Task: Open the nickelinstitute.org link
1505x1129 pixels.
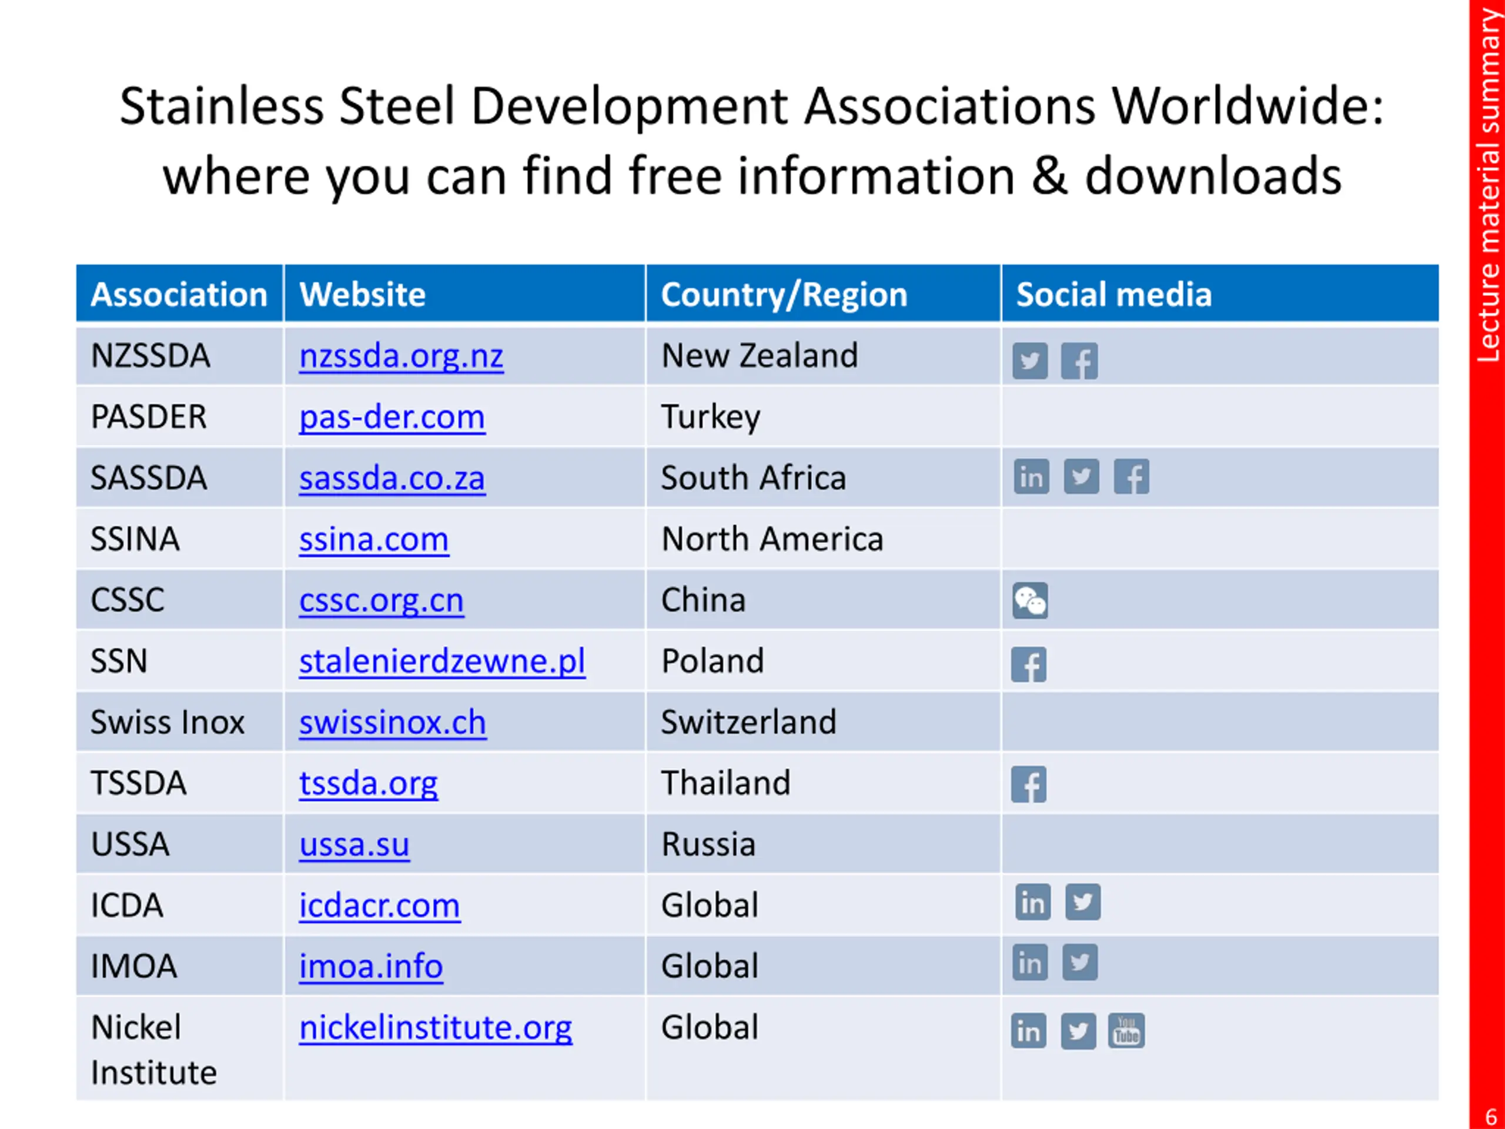Action: [x=436, y=1028]
